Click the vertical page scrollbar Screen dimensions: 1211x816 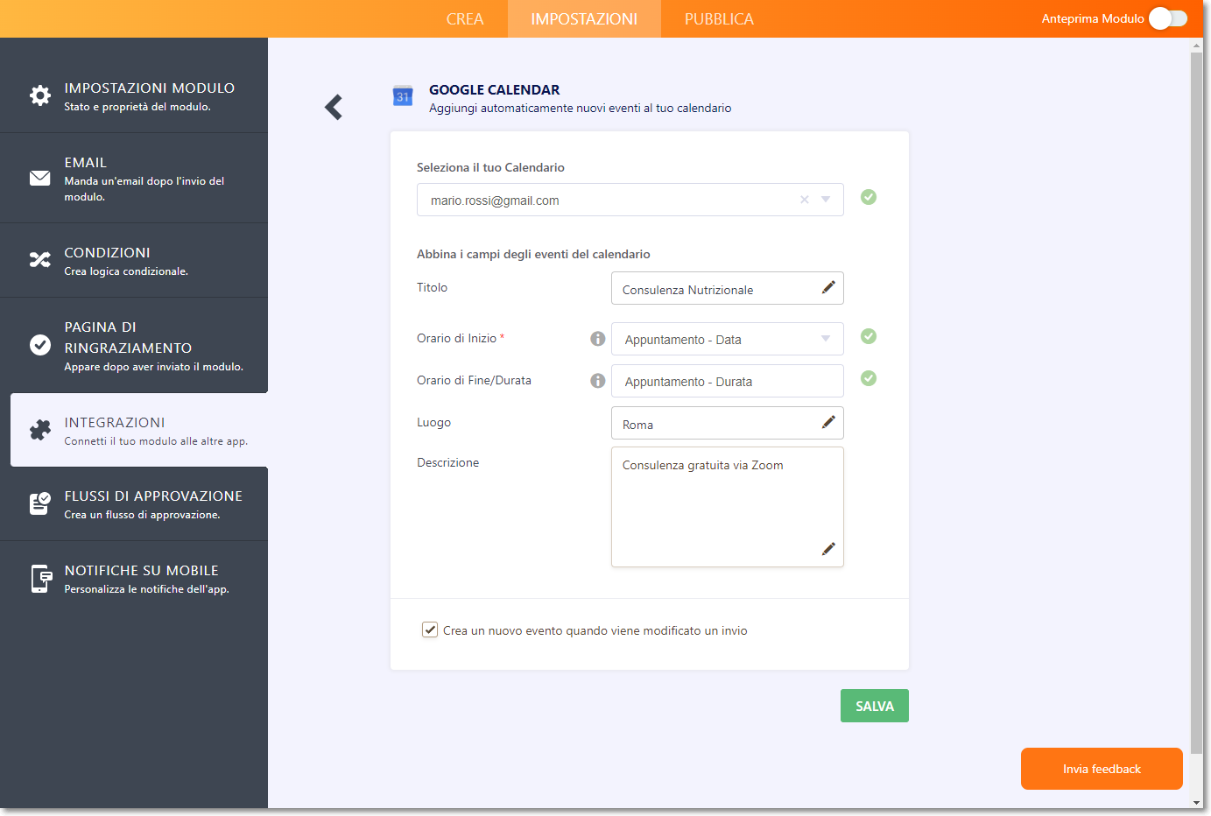(1196, 394)
